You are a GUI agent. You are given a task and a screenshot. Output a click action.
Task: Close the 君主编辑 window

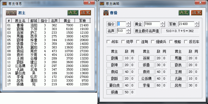click(200, 3)
